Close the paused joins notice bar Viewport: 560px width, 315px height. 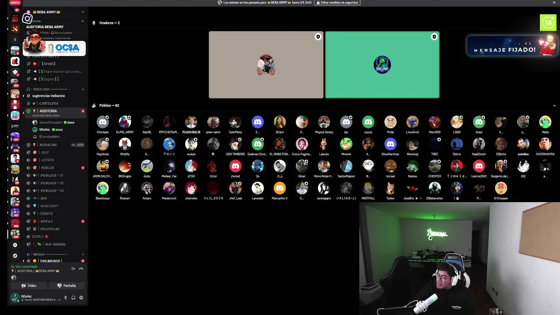[554, 3]
